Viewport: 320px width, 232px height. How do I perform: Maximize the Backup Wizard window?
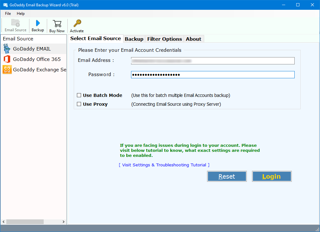[298, 5]
